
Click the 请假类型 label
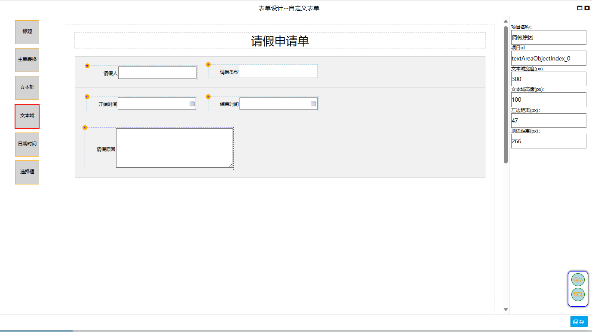pos(229,72)
